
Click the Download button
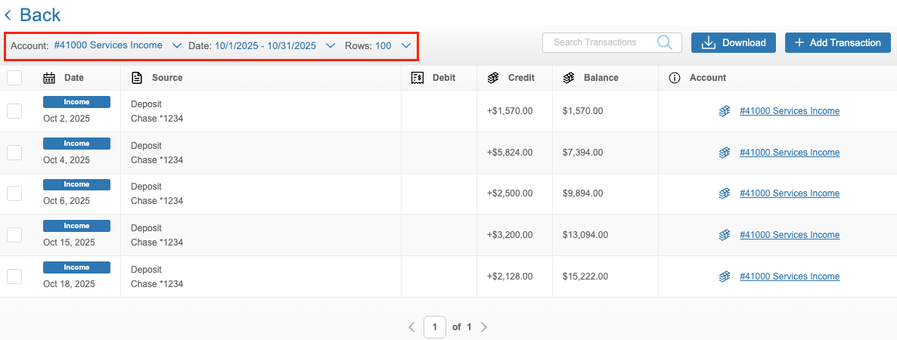[733, 43]
